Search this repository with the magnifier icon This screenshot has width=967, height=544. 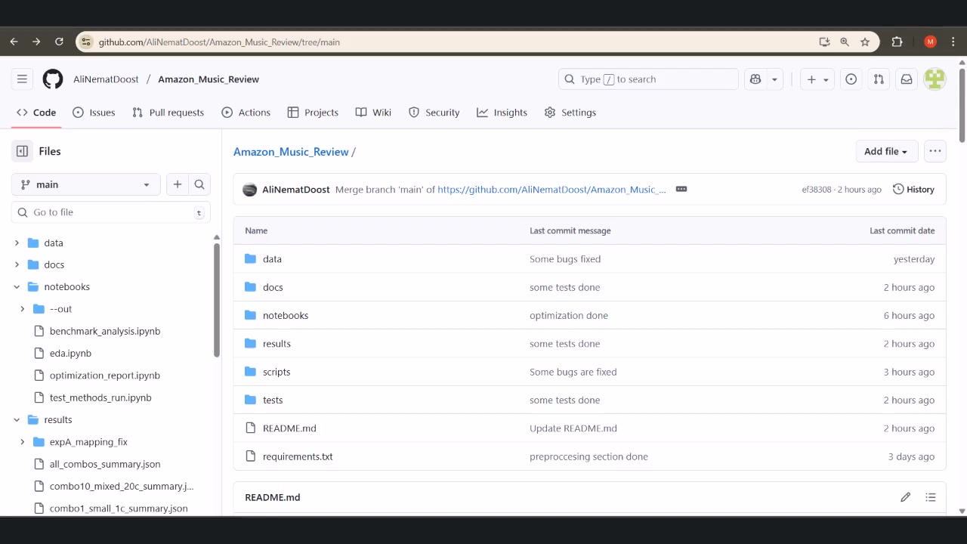(x=199, y=184)
